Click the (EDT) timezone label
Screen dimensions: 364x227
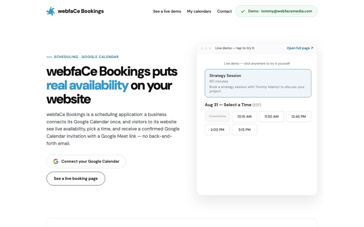click(257, 105)
